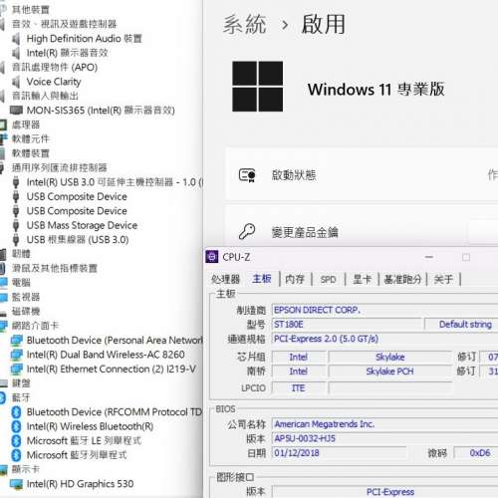This screenshot has width=498, height=498.
Task: Click the Default string field
Action: pos(461,325)
